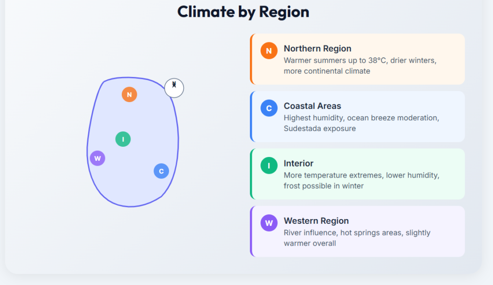Select the green I marker on the map
Image resolution: width=493 pixels, height=285 pixels.
(x=123, y=139)
